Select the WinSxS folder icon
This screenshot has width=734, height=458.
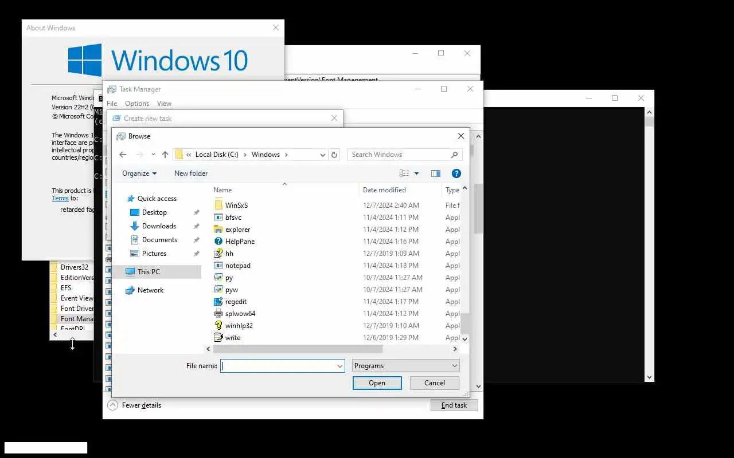click(x=218, y=205)
